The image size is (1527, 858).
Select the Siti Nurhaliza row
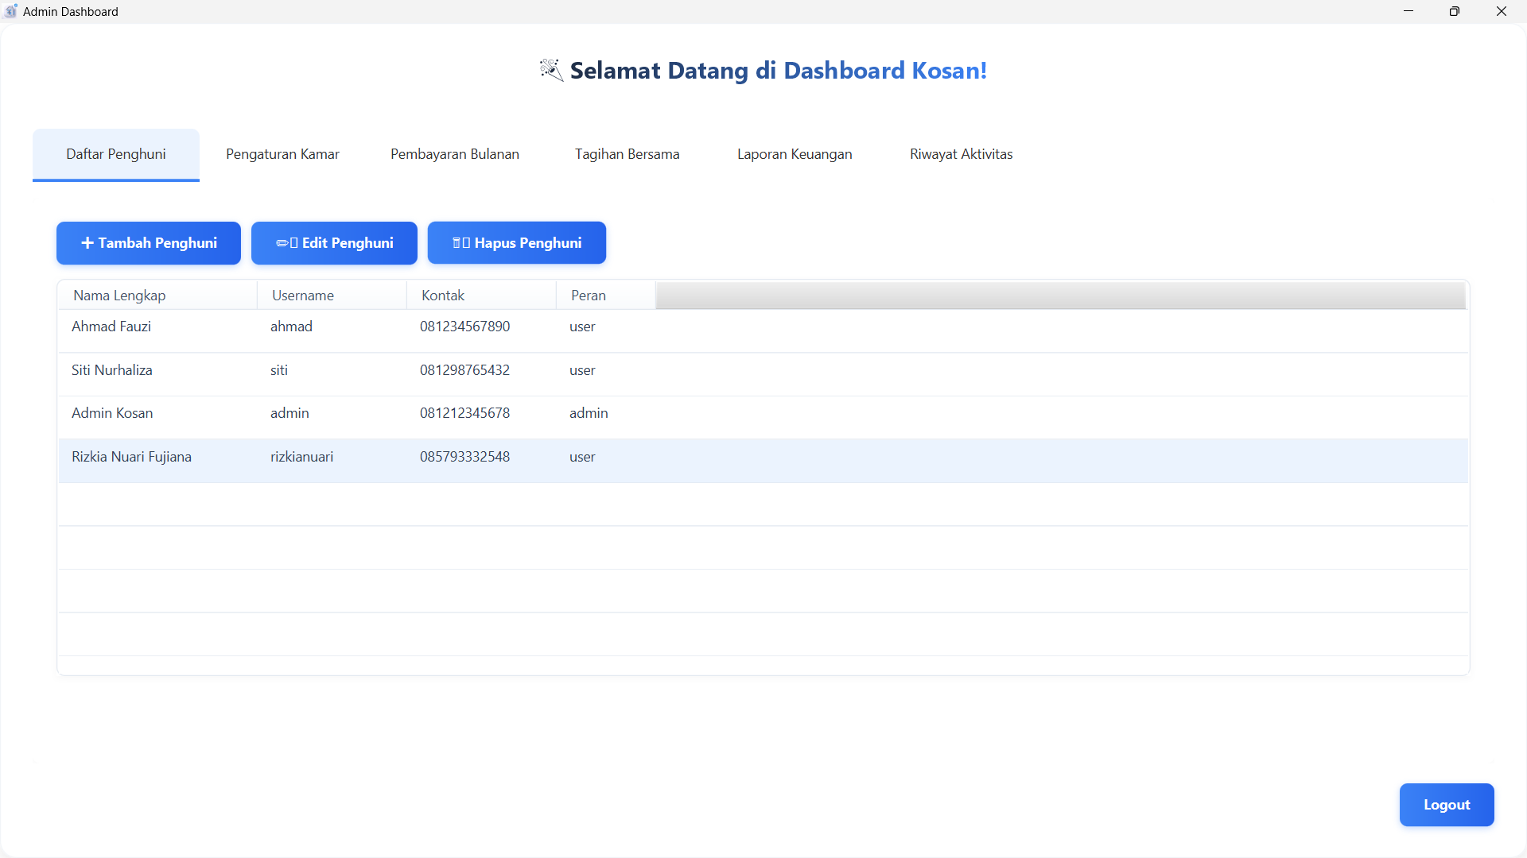pyautogui.click(x=112, y=370)
